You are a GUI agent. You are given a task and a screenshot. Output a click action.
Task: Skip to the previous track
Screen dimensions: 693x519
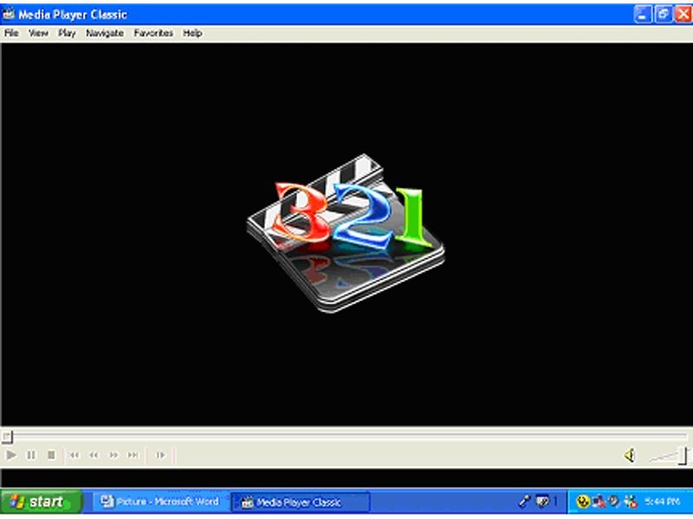point(74,455)
